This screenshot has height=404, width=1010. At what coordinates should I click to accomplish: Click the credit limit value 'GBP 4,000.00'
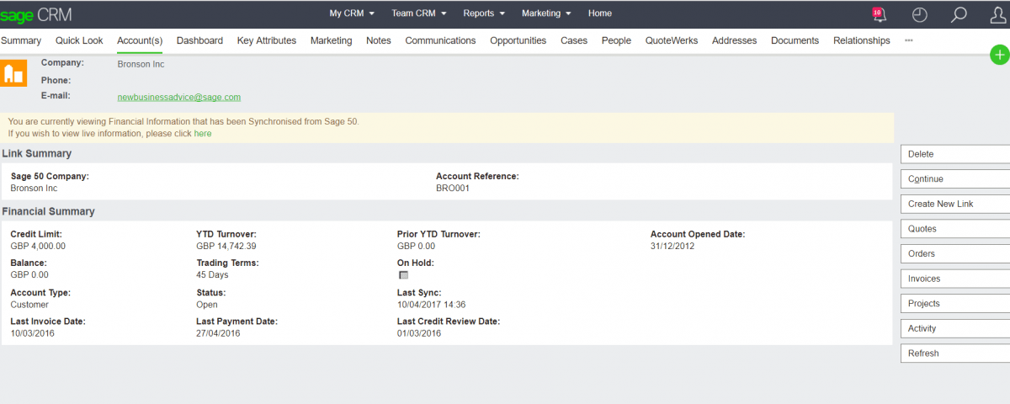38,247
